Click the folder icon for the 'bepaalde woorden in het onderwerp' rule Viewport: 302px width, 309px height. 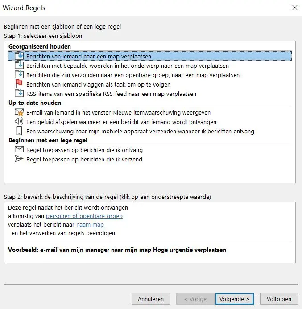tap(19, 65)
